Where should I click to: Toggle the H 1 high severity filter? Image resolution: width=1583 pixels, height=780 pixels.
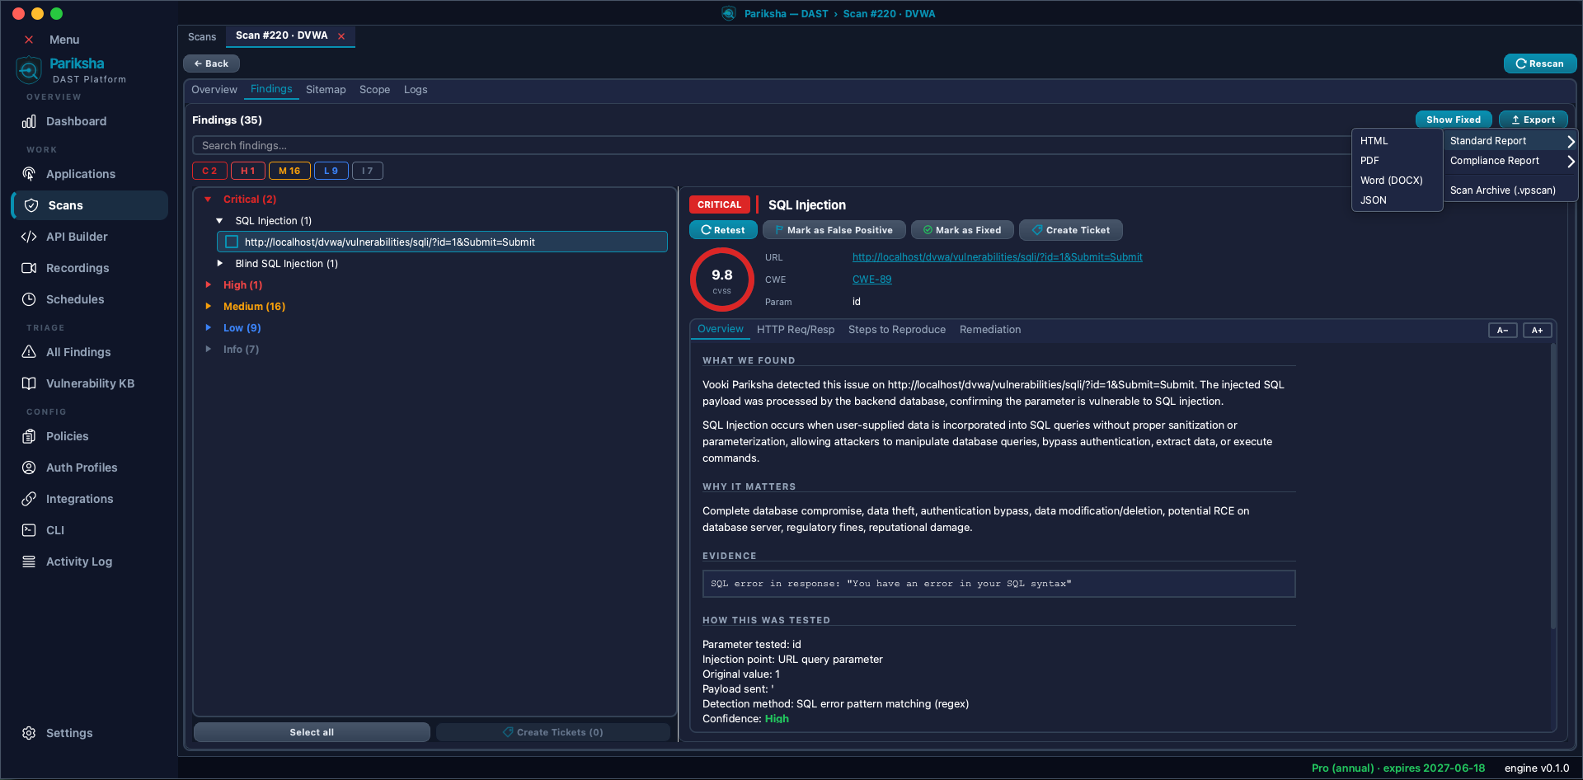click(248, 171)
